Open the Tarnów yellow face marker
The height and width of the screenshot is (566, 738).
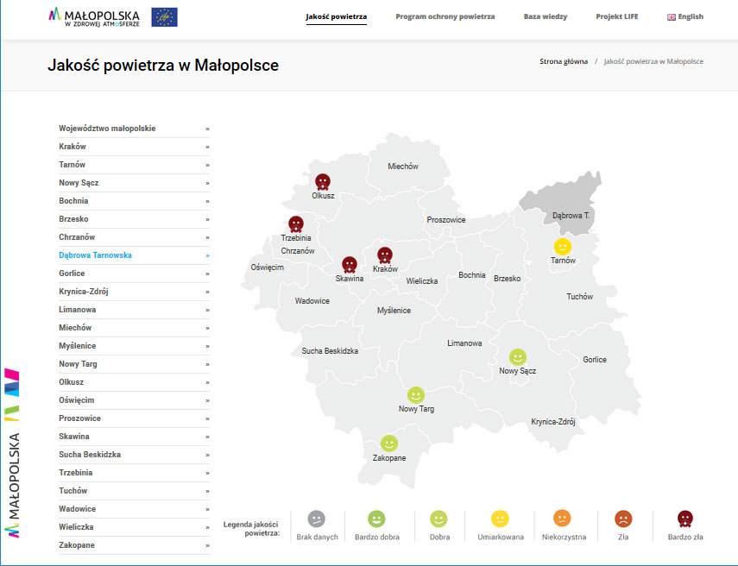point(563,246)
